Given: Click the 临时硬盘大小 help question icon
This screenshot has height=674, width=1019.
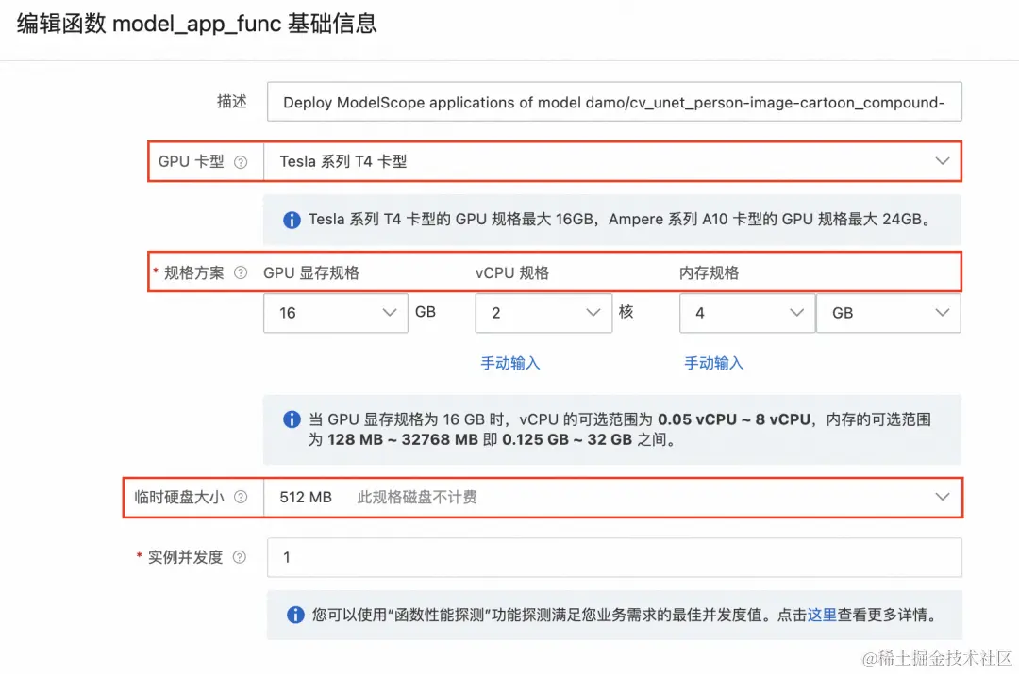Looking at the screenshot, I should coord(241,498).
